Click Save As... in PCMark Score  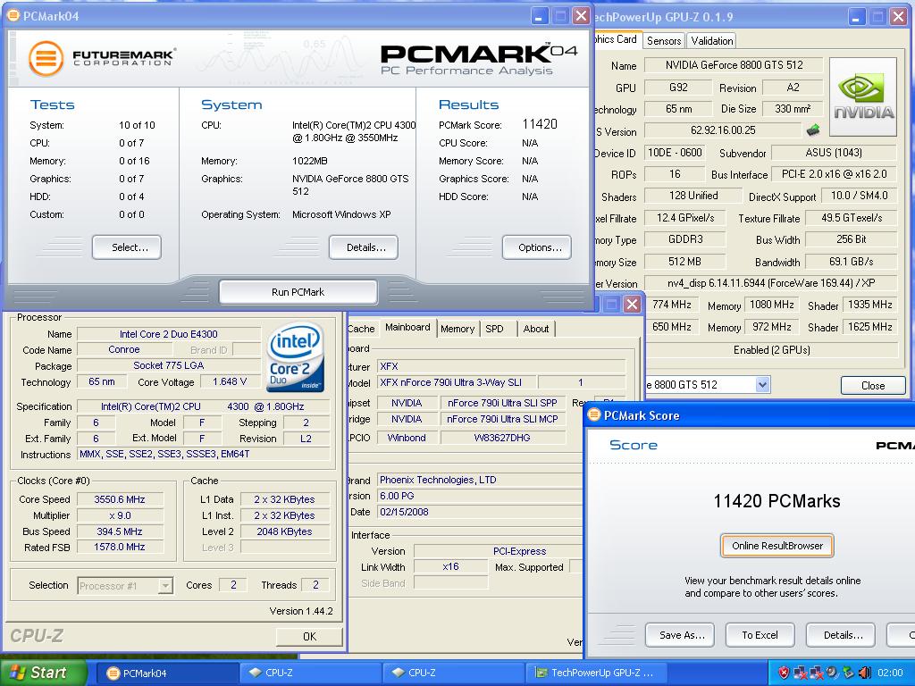(x=680, y=635)
